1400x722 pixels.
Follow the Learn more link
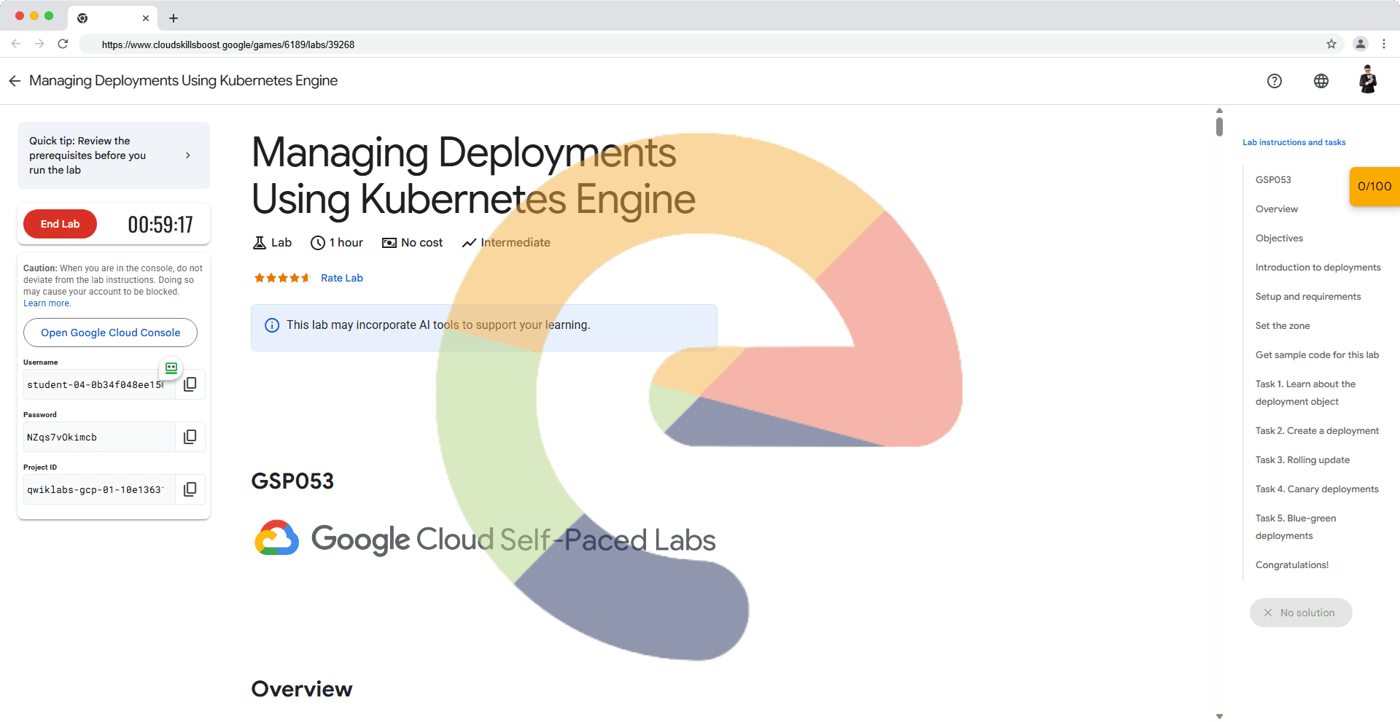coord(47,303)
